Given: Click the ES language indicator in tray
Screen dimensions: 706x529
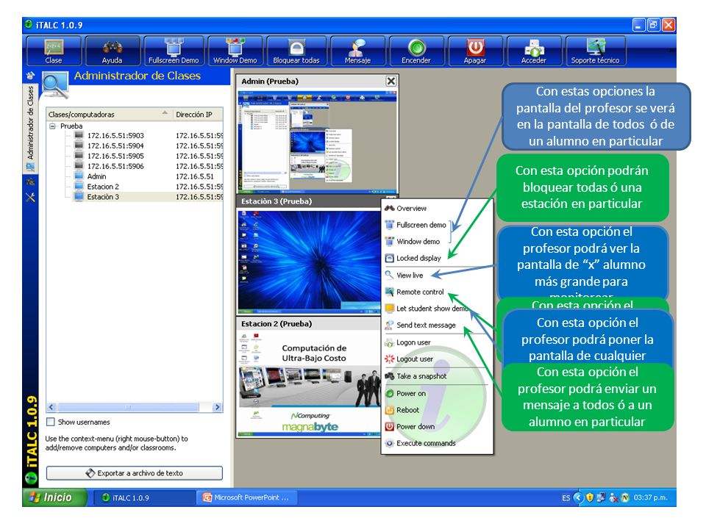Looking at the screenshot, I should point(566,498).
